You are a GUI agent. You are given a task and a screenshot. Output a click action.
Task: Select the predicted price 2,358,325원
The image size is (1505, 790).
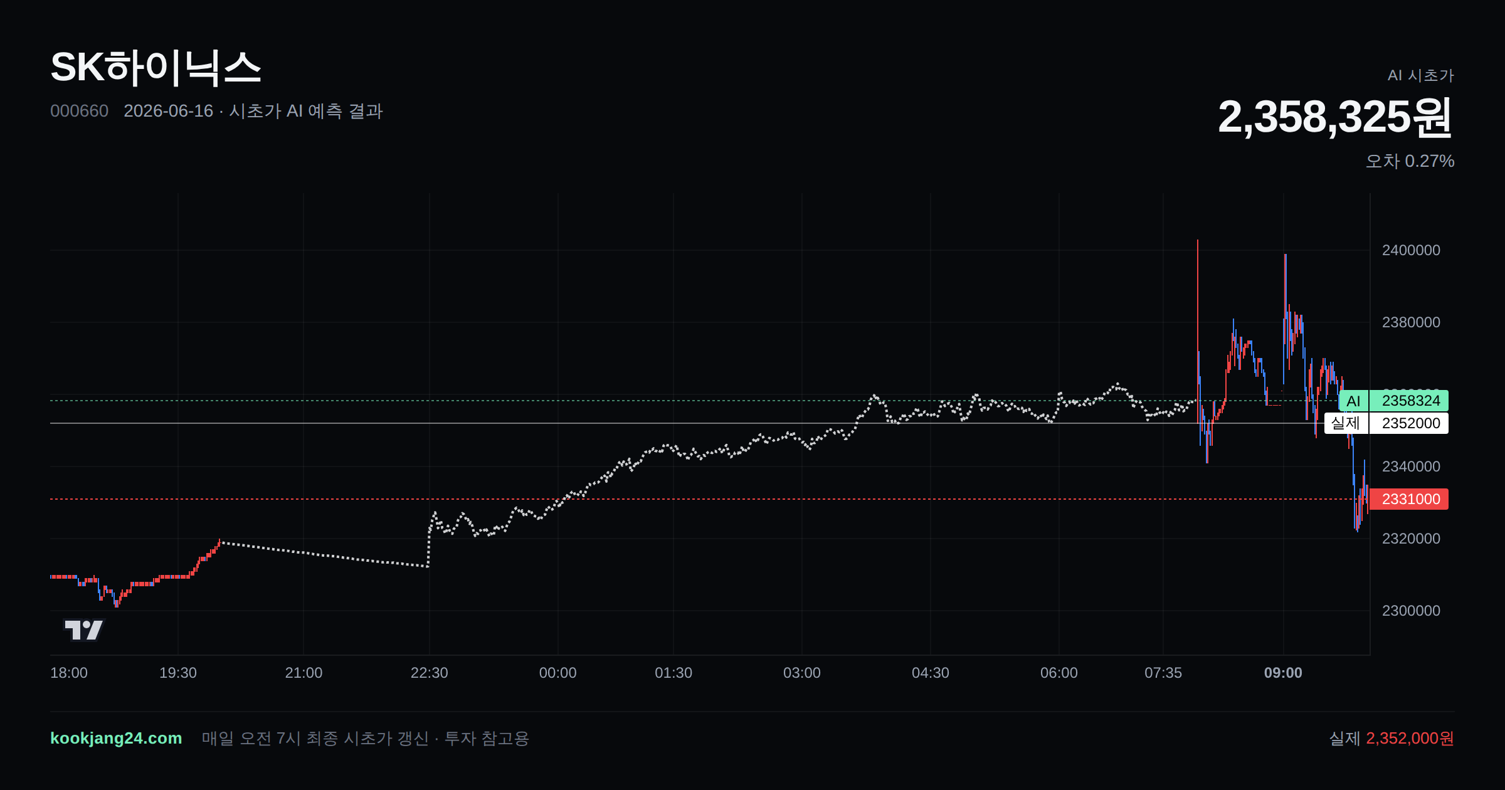pyautogui.click(x=1335, y=117)
